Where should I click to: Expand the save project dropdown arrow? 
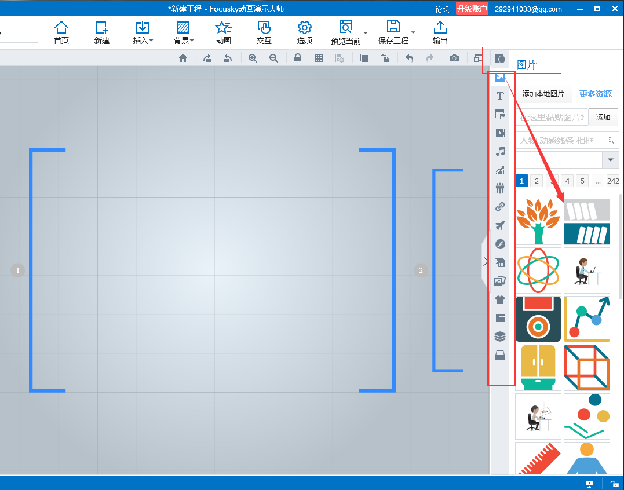[413, 32]
